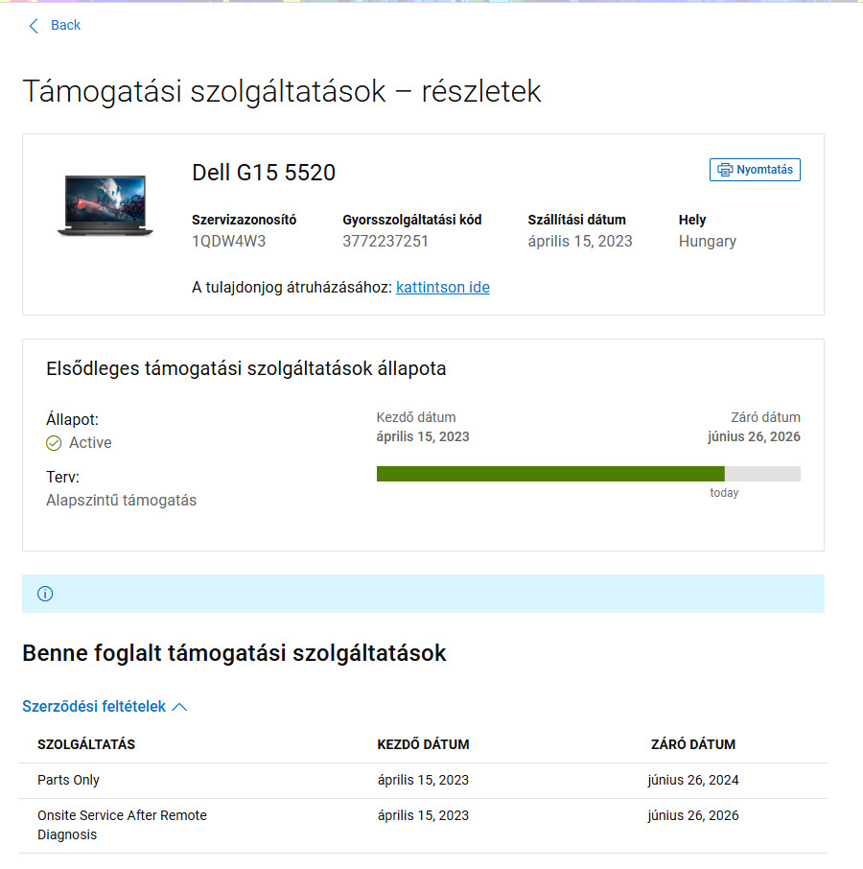Click the Parts Only service row
This screenshot has height=869, width=863.
tap(423, 781)
